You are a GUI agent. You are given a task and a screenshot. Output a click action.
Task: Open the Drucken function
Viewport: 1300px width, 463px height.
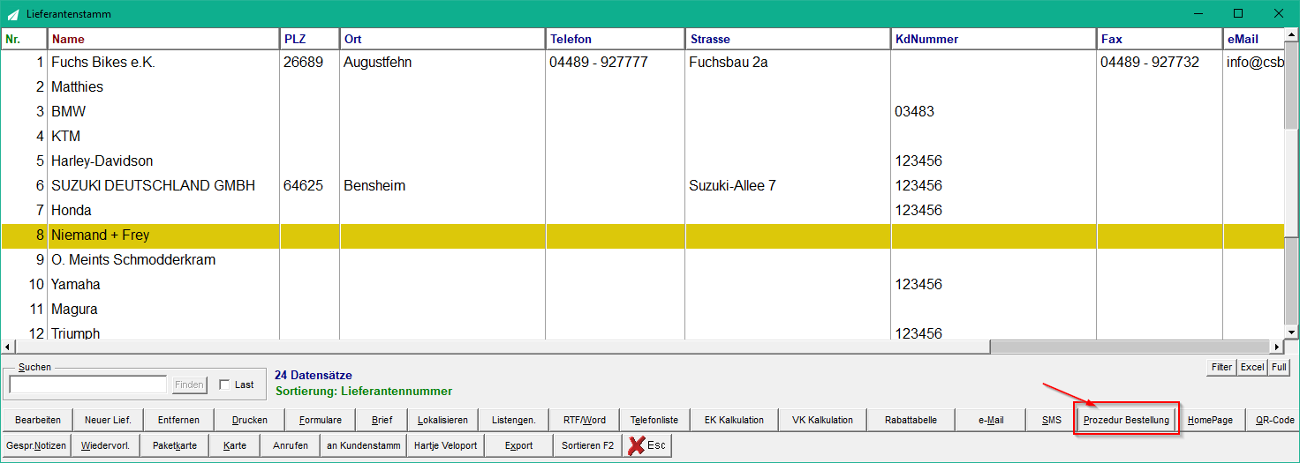pyautogui.click(x=250, y=420)
